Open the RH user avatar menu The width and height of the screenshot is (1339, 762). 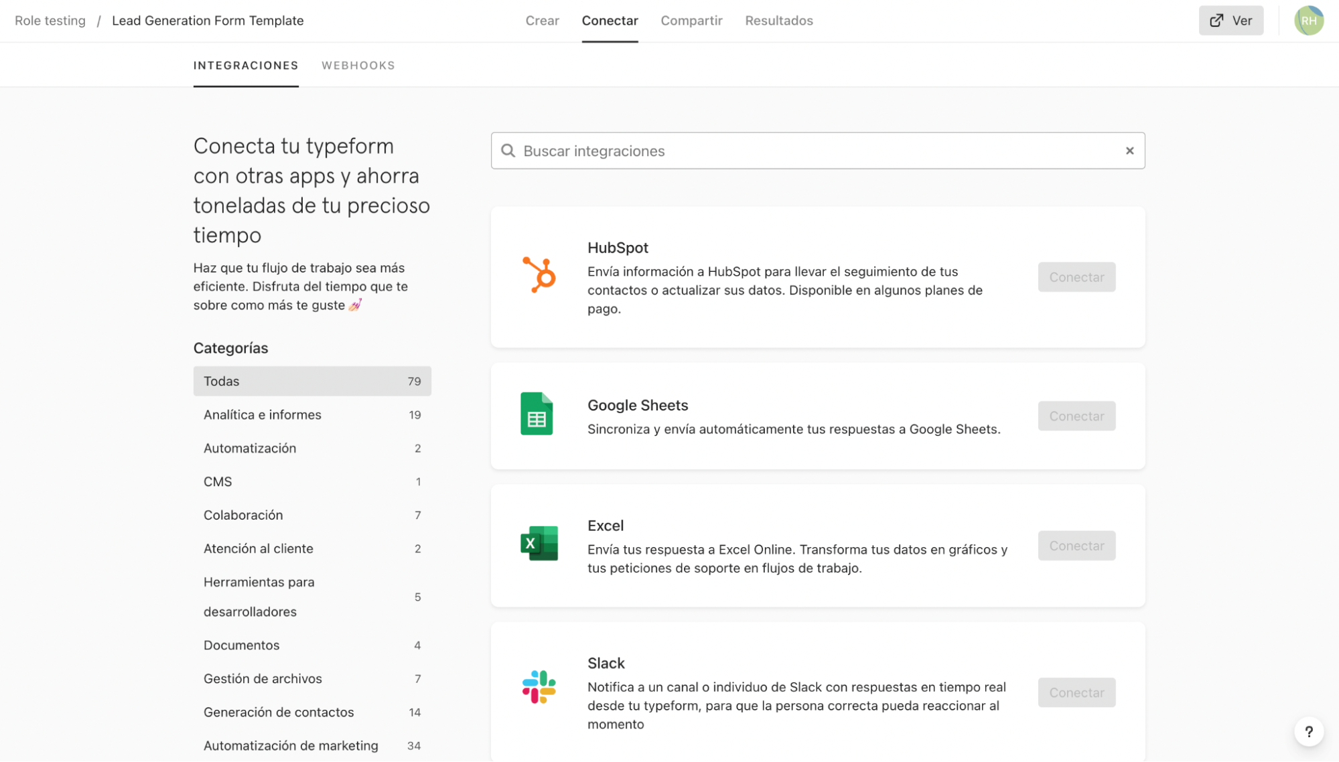coord(1309,21)
